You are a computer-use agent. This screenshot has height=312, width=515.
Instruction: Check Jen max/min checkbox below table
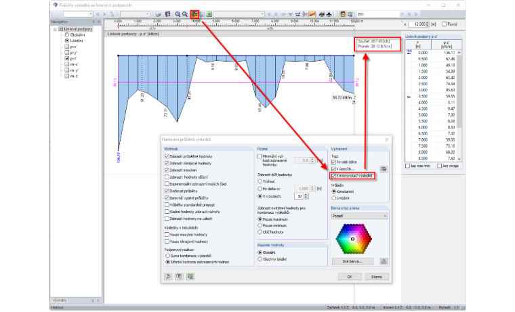coord(408,166)
